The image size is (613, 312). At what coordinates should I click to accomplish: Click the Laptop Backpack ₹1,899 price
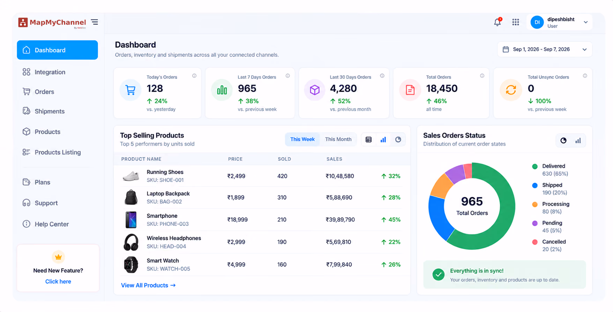236,197
